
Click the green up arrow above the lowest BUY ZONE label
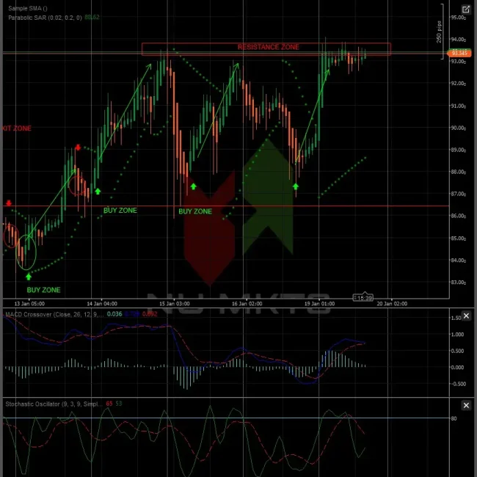tap(29, 277)
